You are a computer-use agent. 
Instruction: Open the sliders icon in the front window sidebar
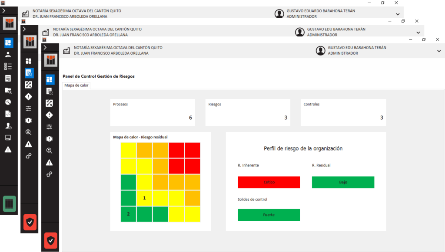point(50,127)
